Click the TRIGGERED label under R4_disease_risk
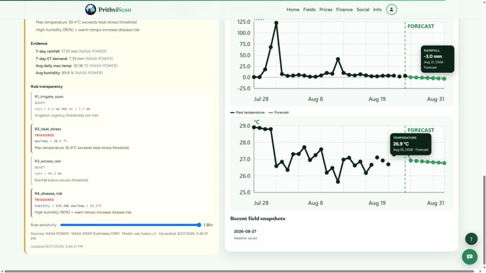 click(x=44, y=199)
